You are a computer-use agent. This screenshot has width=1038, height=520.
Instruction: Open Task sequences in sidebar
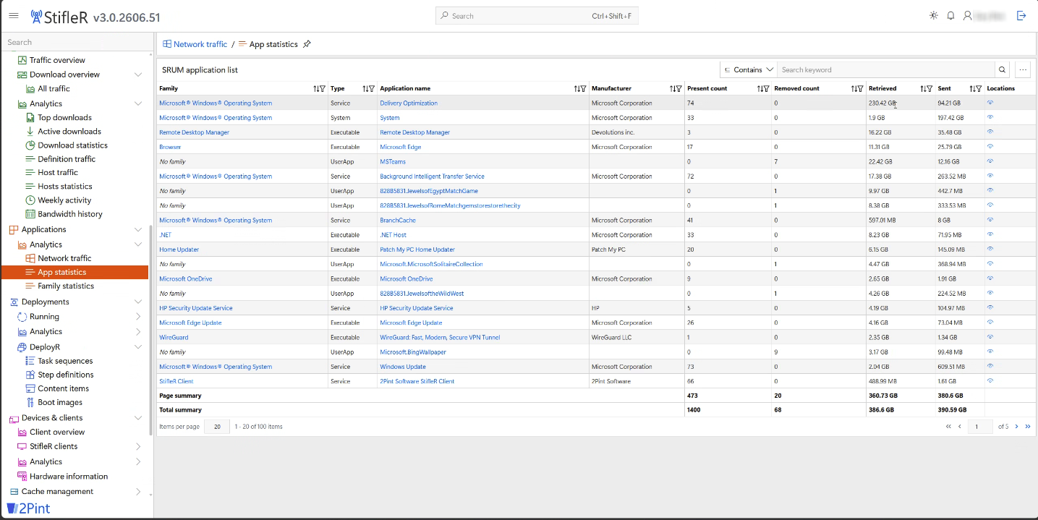coord(65,361)
